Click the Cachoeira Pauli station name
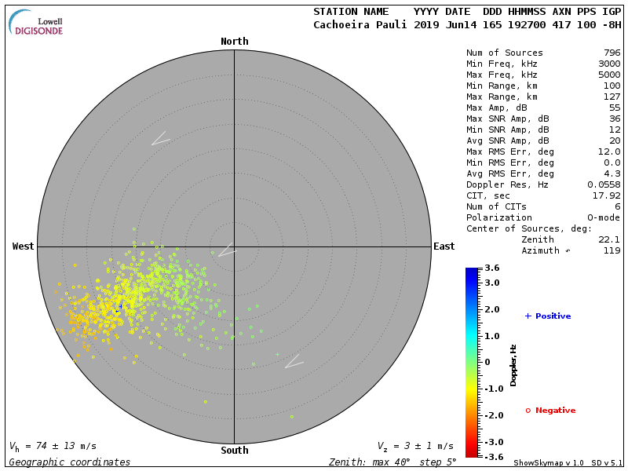Screen dimensions: 628x471 [x=360, y=24]
